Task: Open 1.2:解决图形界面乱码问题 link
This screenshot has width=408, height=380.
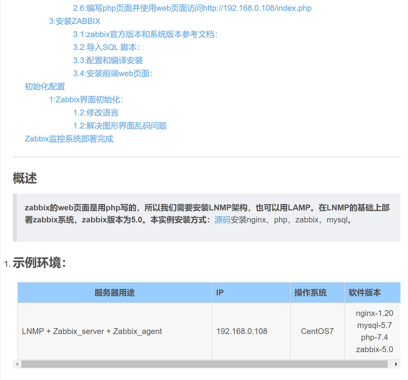Action: coord(120,126)
